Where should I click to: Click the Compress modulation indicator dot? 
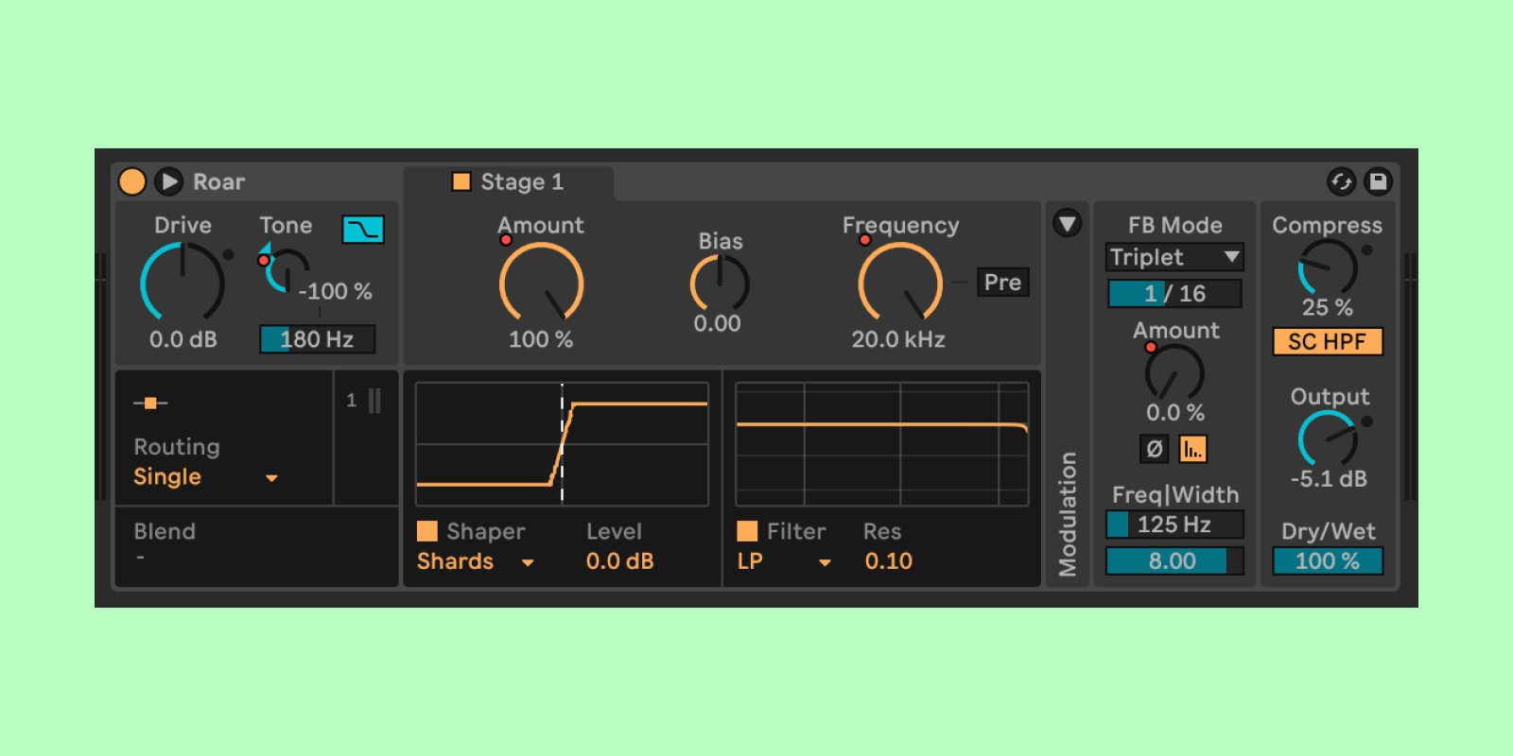point(1366,250)
